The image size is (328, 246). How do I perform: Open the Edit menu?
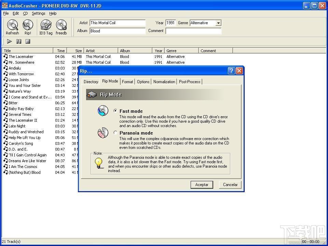pos(16,13)
